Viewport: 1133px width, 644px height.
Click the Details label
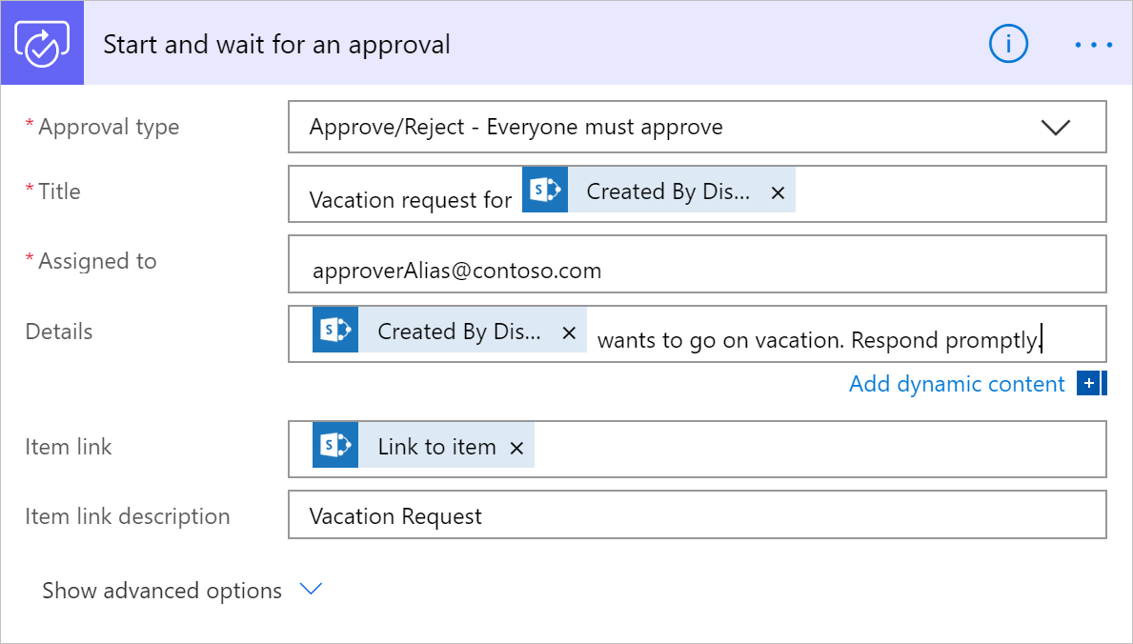(x=58, y=332)
